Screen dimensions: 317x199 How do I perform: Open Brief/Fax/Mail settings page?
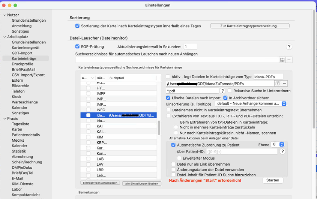point(24,69)
